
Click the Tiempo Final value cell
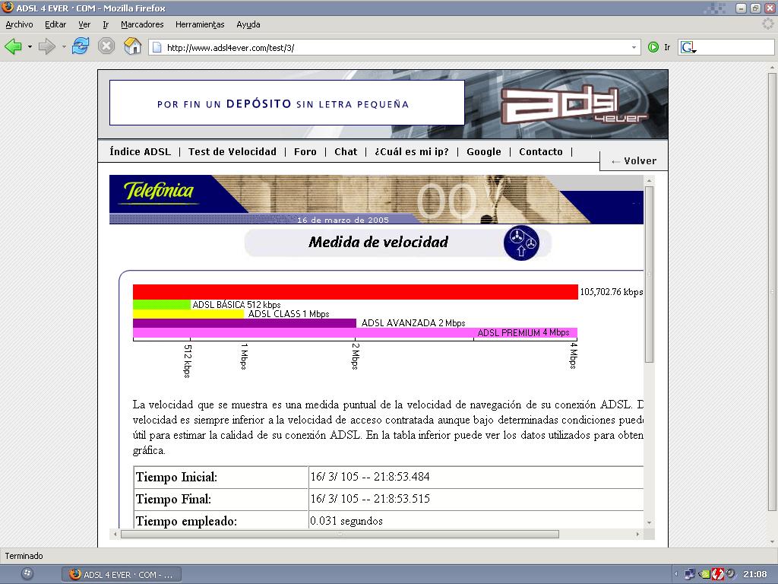[476, 499]
